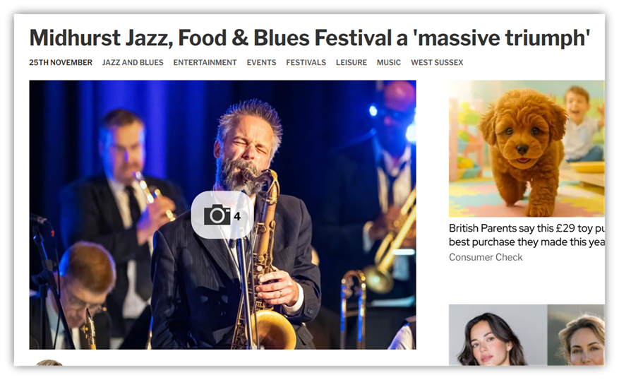Viewport: 619px width, 380px height.
Task: Click the Consumer Check sponsor label
Action: point(486,257)
